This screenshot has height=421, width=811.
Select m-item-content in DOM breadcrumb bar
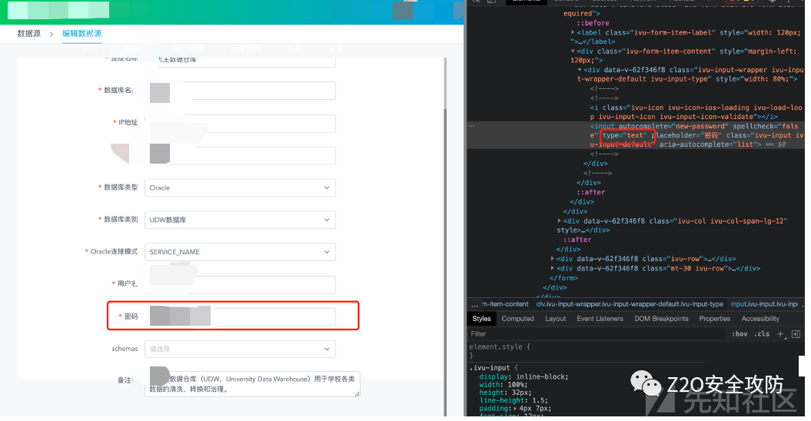tap(505, 305)
